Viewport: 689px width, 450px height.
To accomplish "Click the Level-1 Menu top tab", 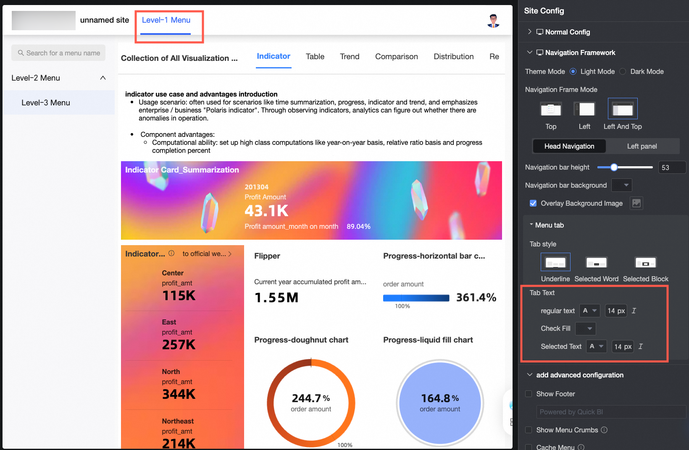I will point(166,20).
